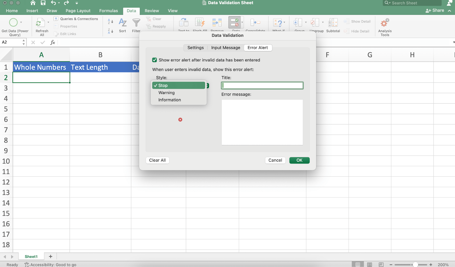Open the Formulas ribbon tab
The image size is (455, 267).
pos(108,11)
